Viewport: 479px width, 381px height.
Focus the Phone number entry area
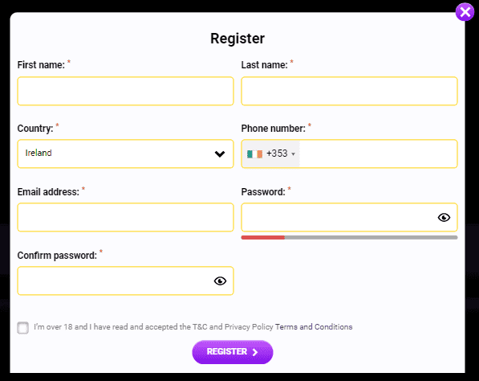(x=378, y=154)
